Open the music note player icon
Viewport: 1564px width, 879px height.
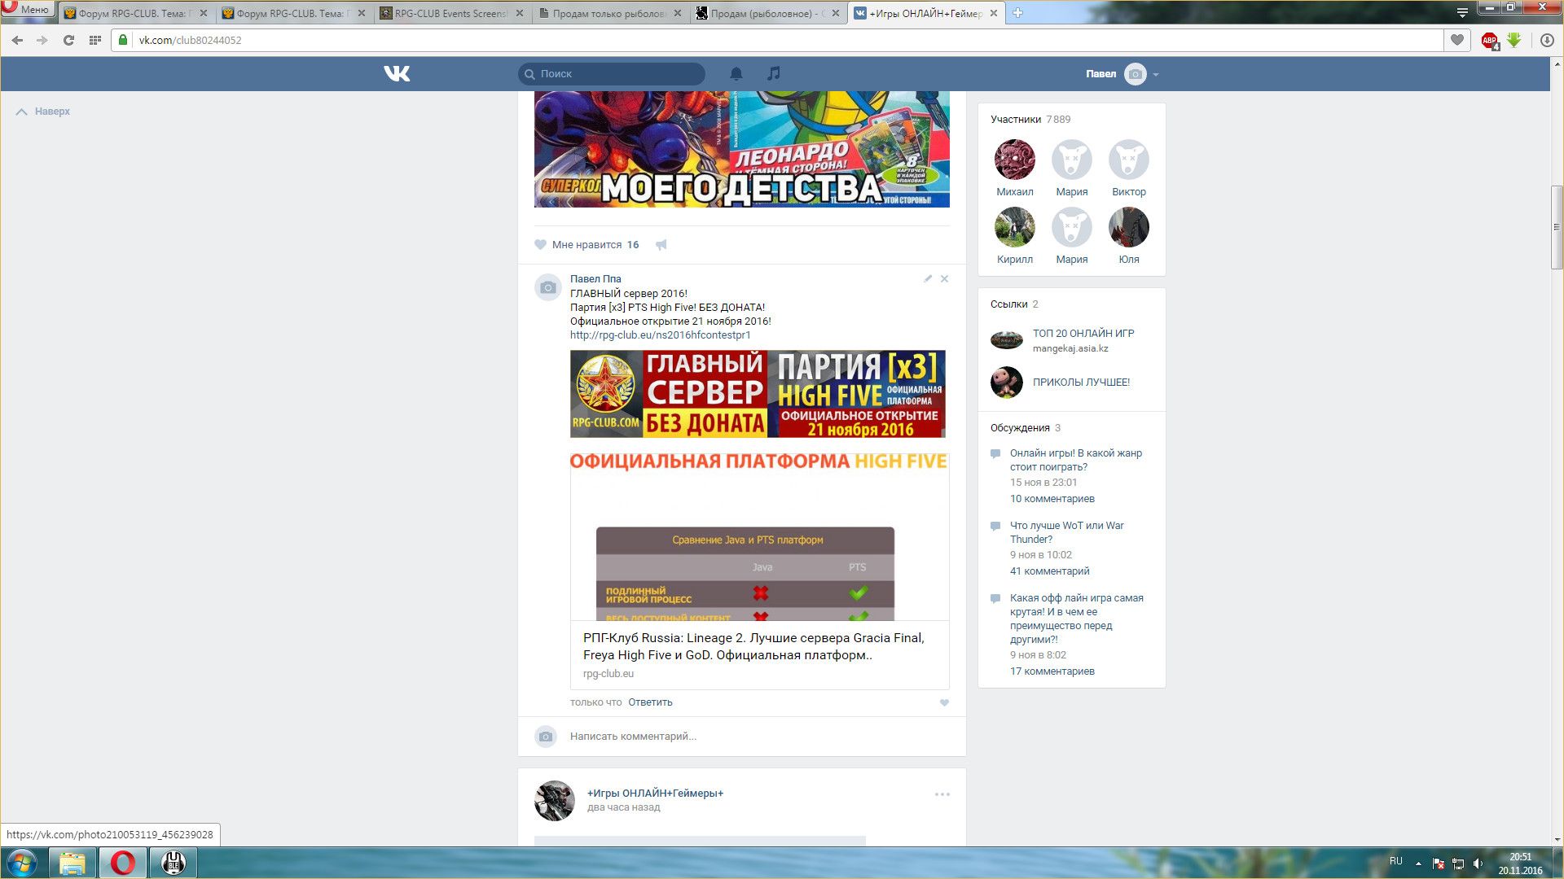tap(773, 74)
